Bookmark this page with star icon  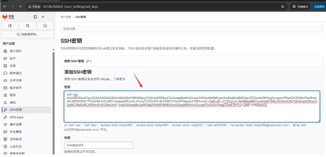[282, 7]
